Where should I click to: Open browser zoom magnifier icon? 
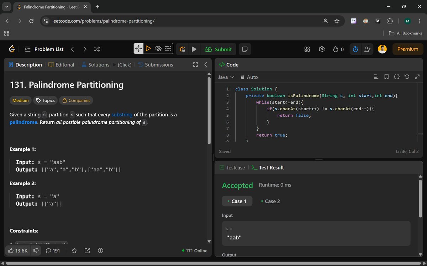326,21
